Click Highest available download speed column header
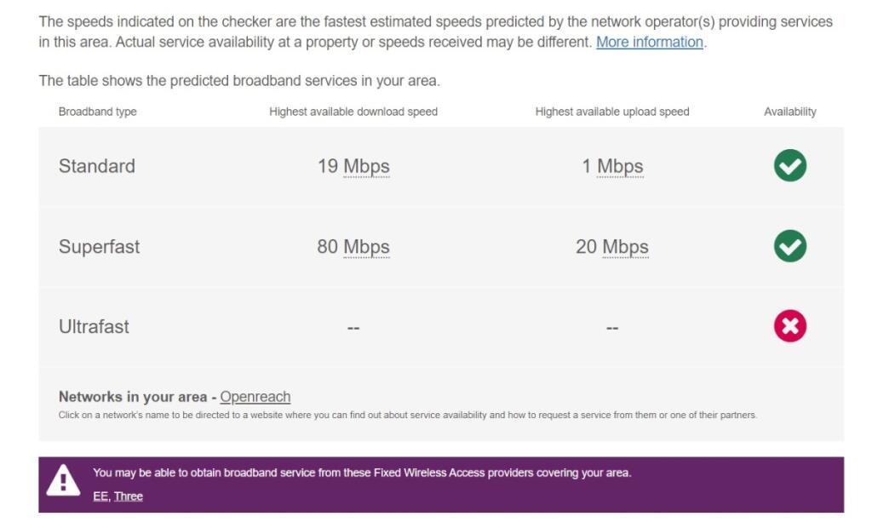This screenshot has width=872, height=528. (353, 112)
